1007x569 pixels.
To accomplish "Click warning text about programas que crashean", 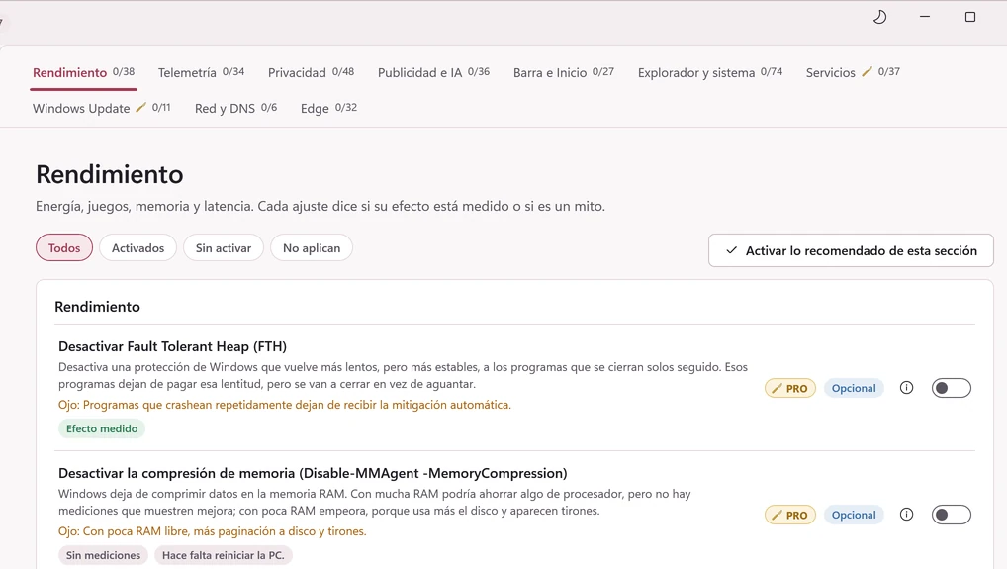I will tap(285, 405).
